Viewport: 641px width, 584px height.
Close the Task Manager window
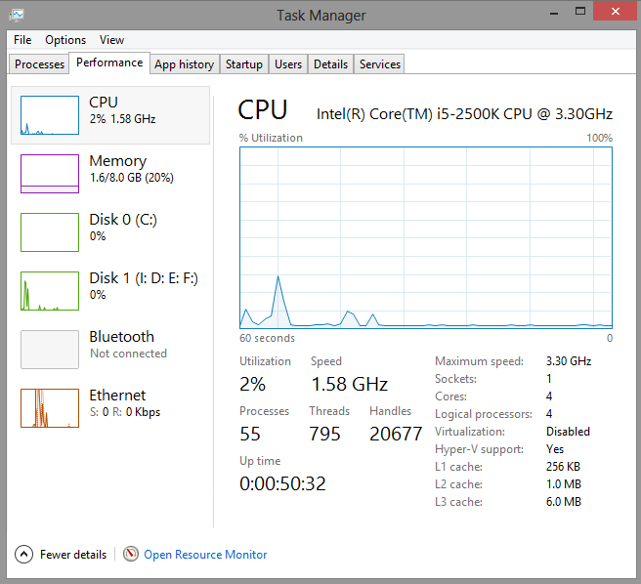pyautogui.click(x=616, y=12)
